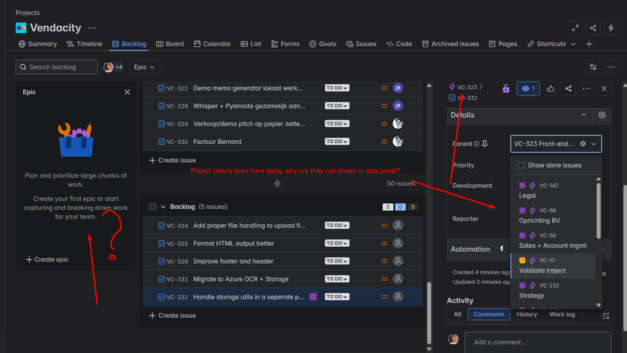Select all Backlog issues checkbox
Screen dimensions: 627x353
tap(153, 207)
